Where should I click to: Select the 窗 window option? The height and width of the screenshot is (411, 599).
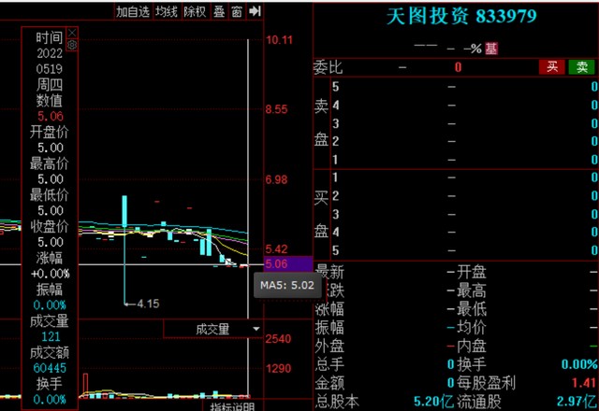(237, 11)
